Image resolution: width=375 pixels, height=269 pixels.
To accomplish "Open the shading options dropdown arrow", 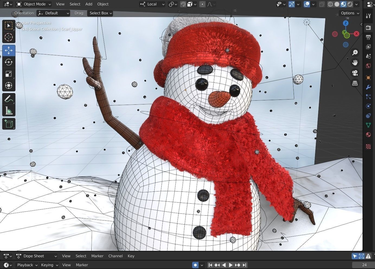I will pyautogui.click(x=356, y=4).
